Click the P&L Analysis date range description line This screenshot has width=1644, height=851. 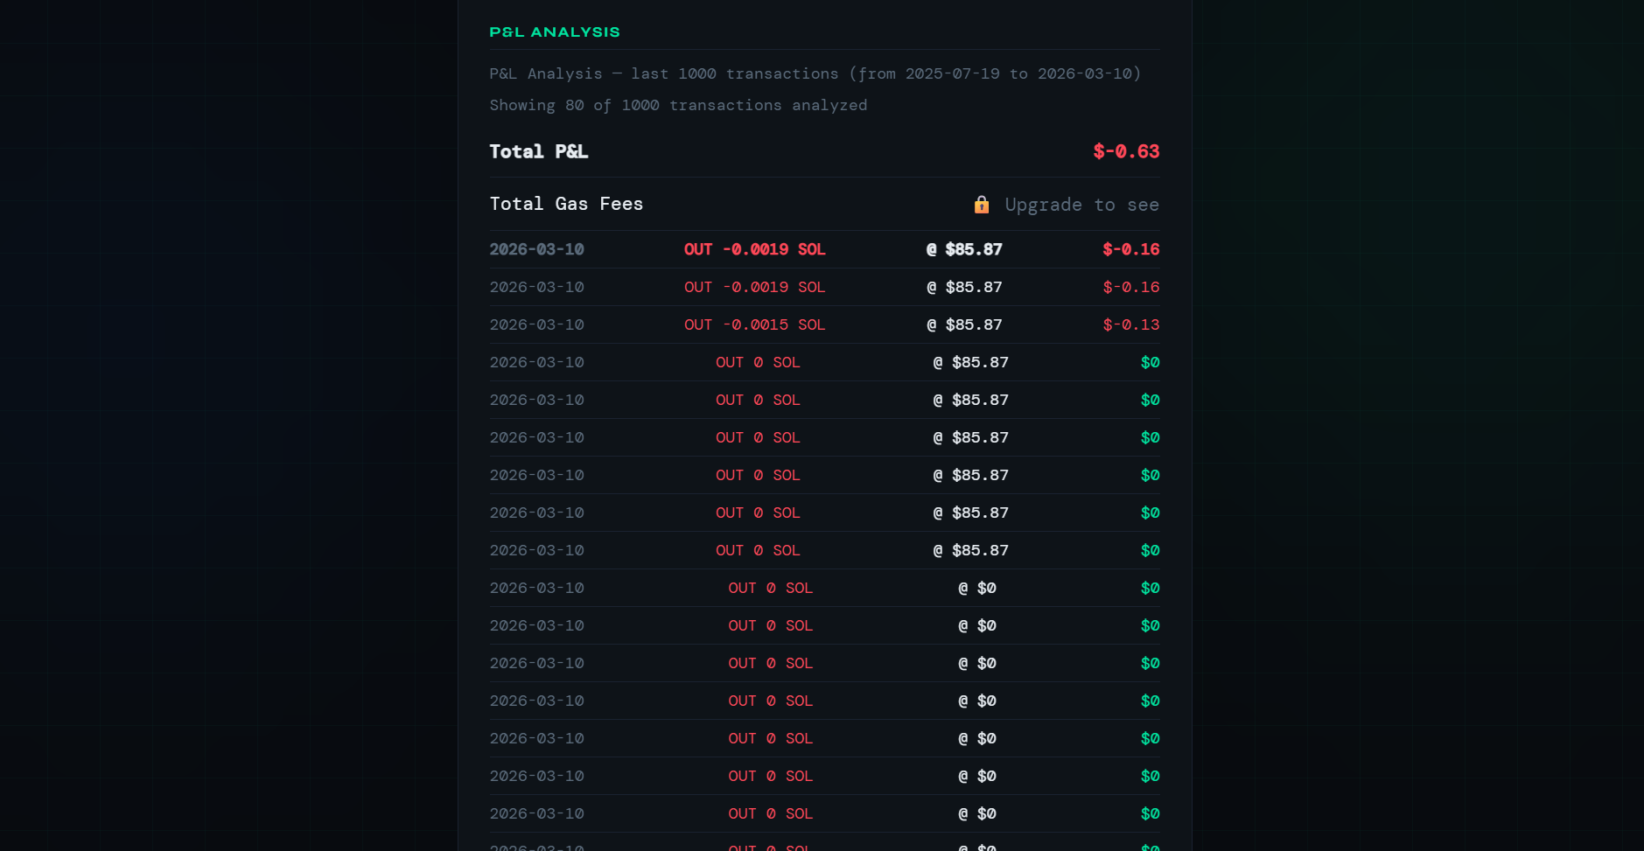(x=815, y=73)
